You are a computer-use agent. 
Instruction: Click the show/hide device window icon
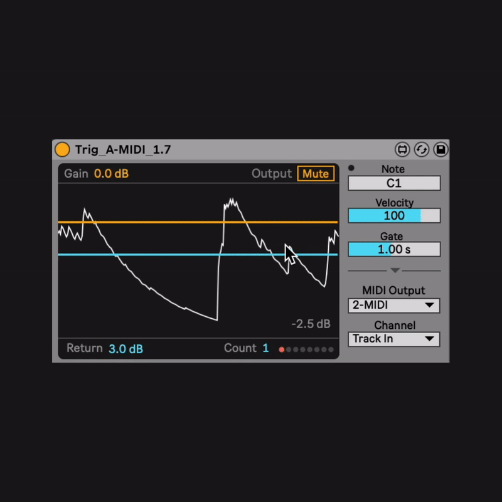pyautogui.click(x=402, y=149)
